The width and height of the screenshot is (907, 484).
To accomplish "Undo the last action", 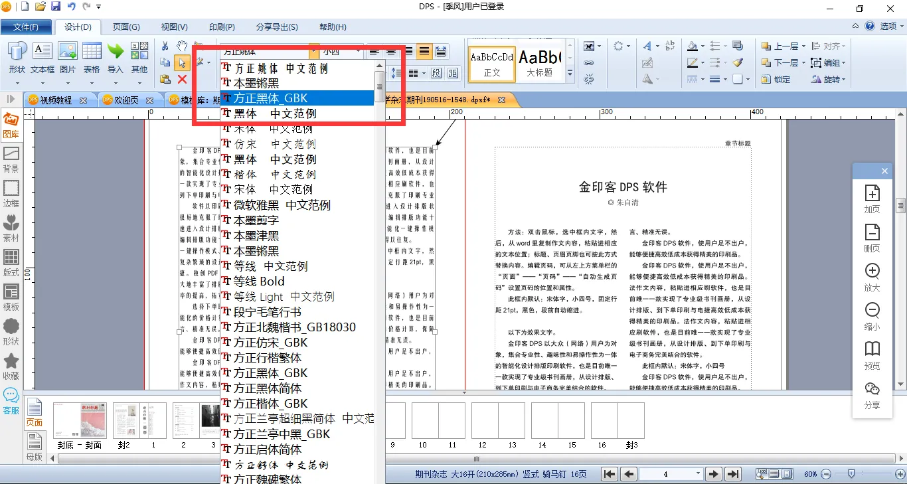I will (x=72, y=7).
